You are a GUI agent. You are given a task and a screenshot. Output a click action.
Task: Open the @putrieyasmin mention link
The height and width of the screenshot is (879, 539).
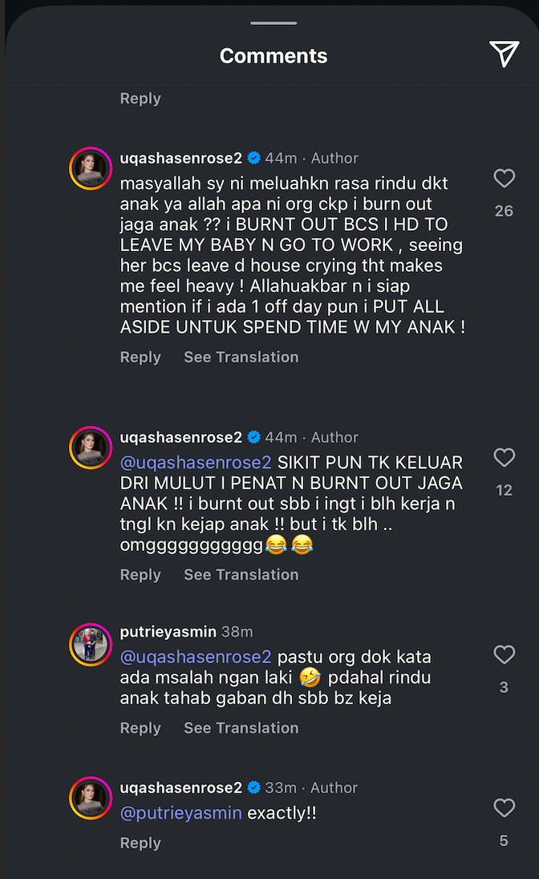(x=180, y=813)
